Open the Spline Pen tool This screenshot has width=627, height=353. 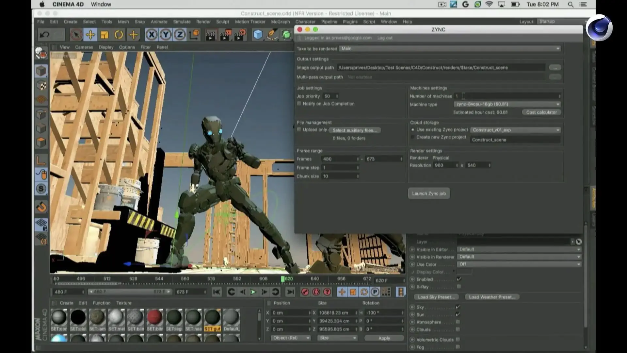point(272,34)
